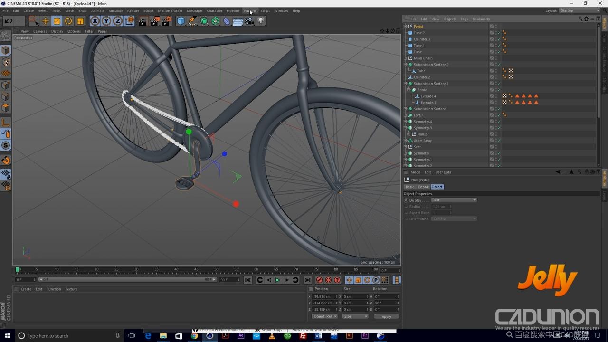The height and width of the screenshot is (342, 608).
Task: Go to end of animation
Action: pos(307,280)
